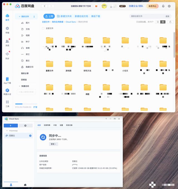
Task: Go forward with the right arrow button
Action: pyautogui.click(x=51, y=6)
